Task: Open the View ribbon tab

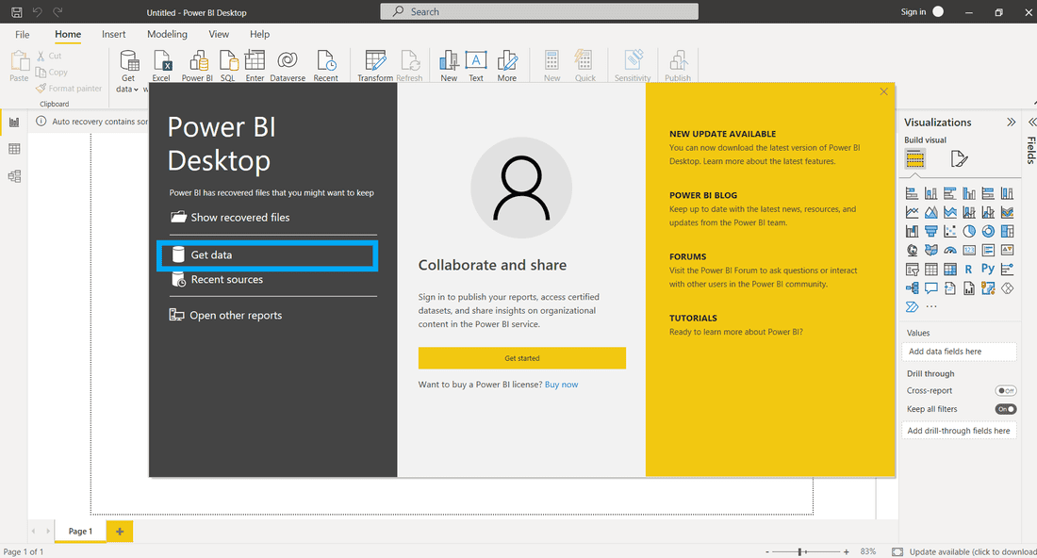Action: coord(219,34)
